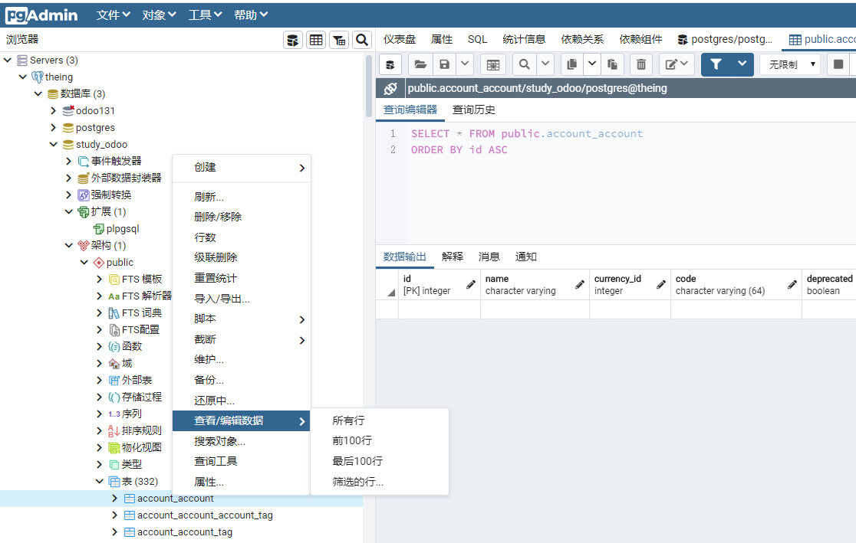Image resolution: width=856 pixels, height=543 pixels.
Task: Open the 文件 menu
Action: tap(113, 15)
